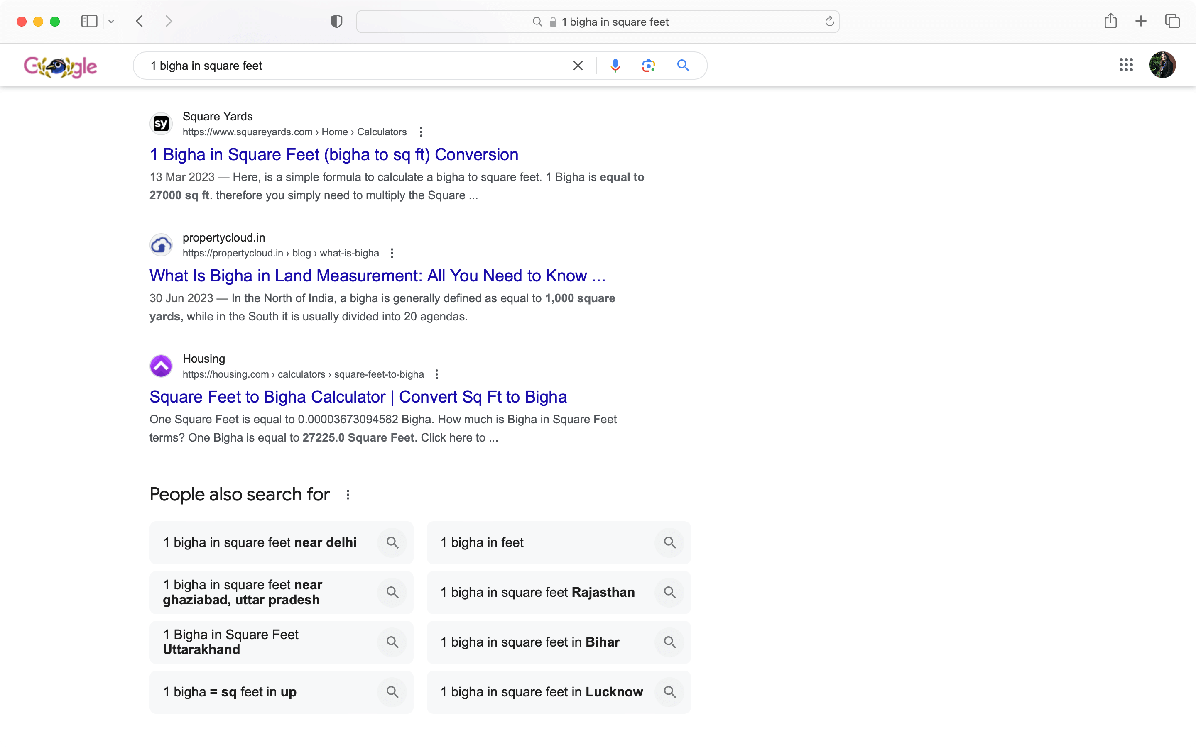Start voice search with microphone icon
This screenshot has width=1196, height=747.
615,66
